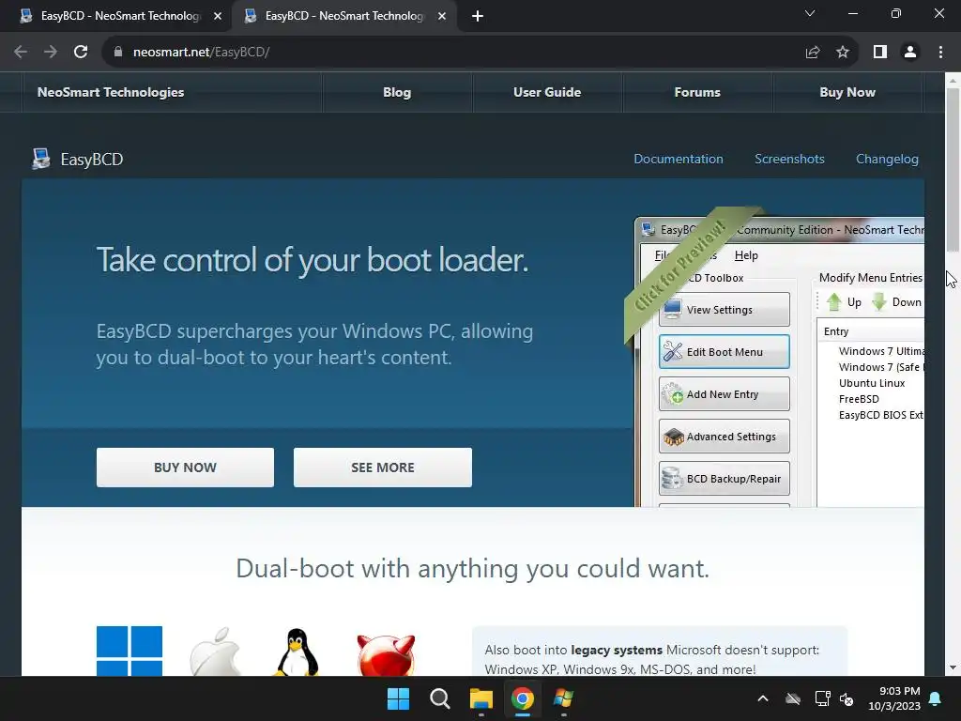This screenshot has width=961, height=721.
Task: Open File Explorer from taskbar
Action: tap(481, 698)
